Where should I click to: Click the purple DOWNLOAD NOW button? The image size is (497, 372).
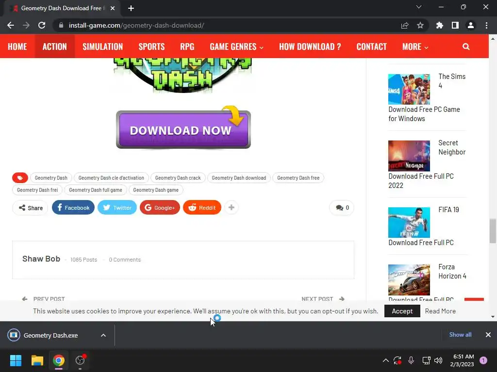click(x=183, y=130)
